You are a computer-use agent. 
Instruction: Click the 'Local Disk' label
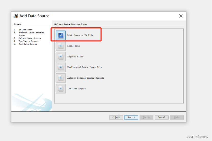coord(73,46)
